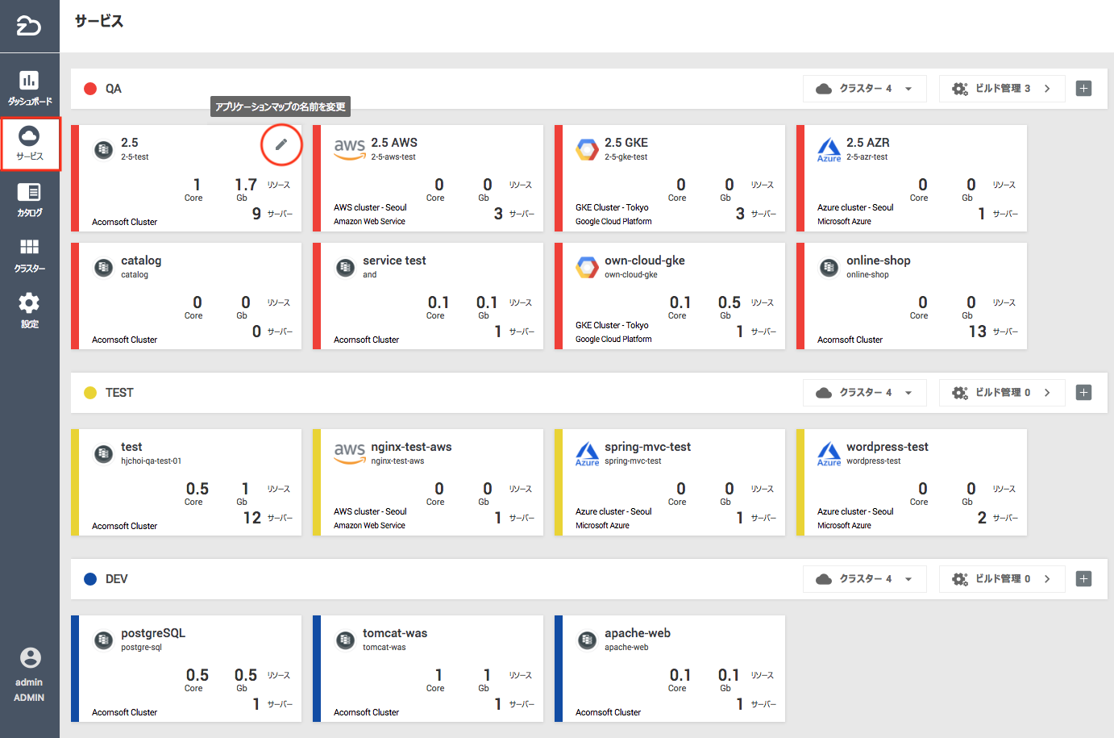Click the admin user avatar icon
The image size is (1114, 738).
point(30,658)
